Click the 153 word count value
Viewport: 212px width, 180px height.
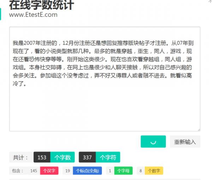(42, 157)
